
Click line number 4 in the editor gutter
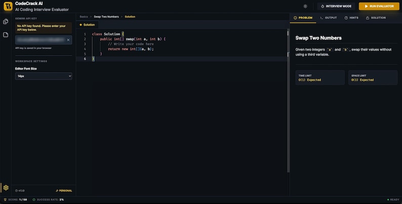(85, 49)
